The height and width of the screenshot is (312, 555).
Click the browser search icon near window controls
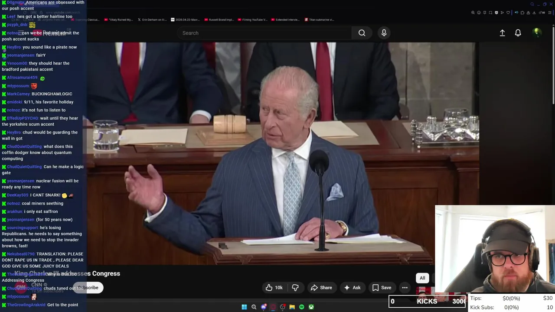pyautogui.click(x=532, y=4)
